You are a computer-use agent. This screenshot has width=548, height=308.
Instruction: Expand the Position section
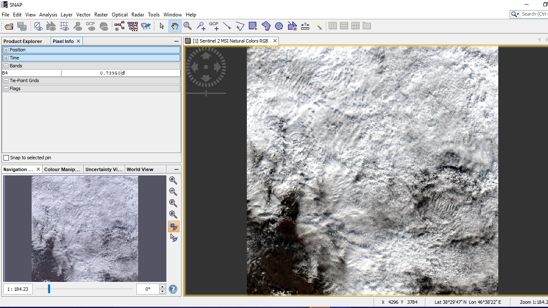pos(6,50)
